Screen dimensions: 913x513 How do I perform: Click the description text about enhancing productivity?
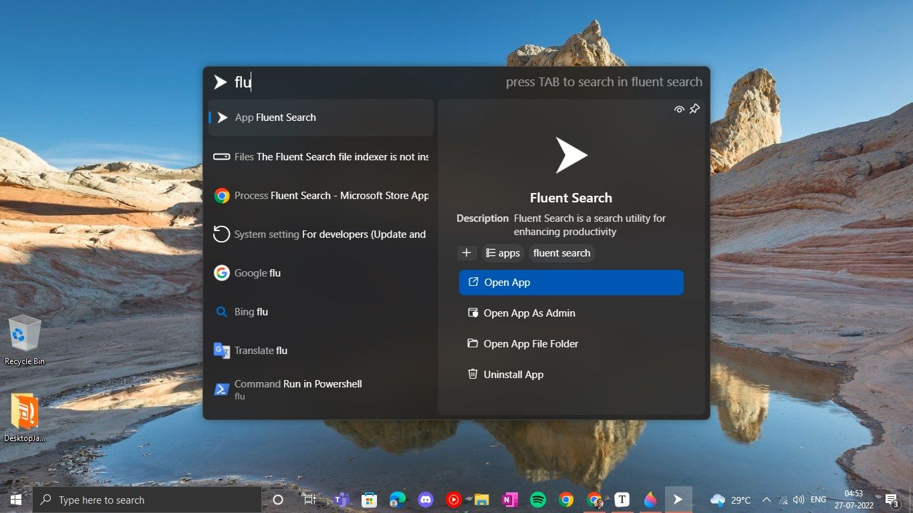coord(590,225)
